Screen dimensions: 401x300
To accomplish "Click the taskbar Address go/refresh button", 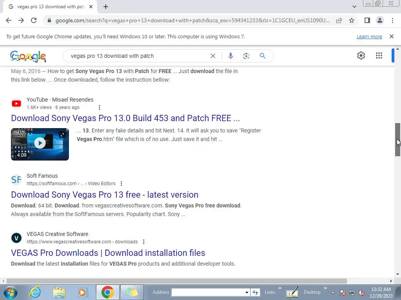I will [255, 292].
